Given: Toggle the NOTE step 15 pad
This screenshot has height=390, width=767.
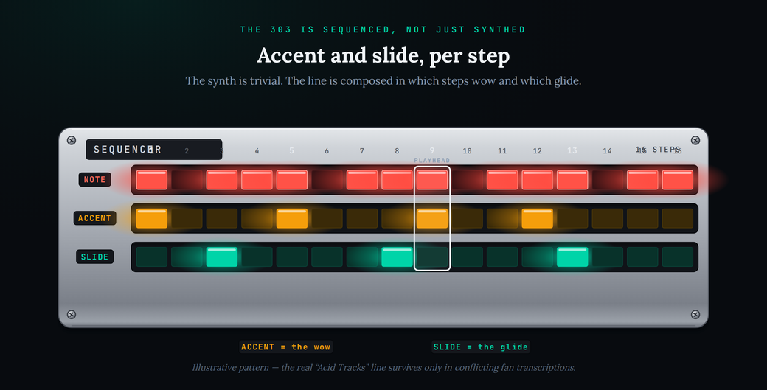Looking at the screenshot, I should 642,180.
